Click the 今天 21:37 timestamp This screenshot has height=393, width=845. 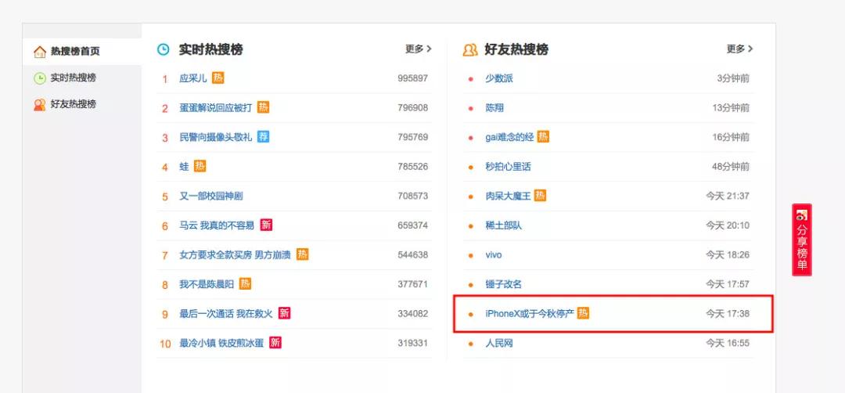coord(728,196)
